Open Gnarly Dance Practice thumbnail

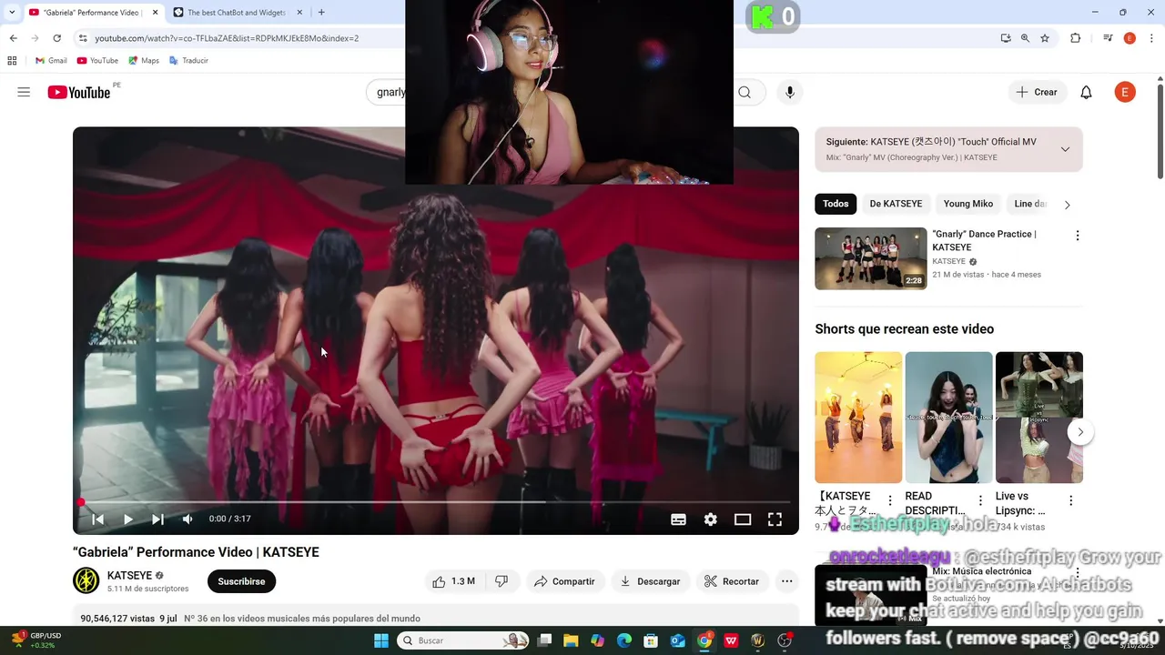pyautogui.click(x=871, y=258)
